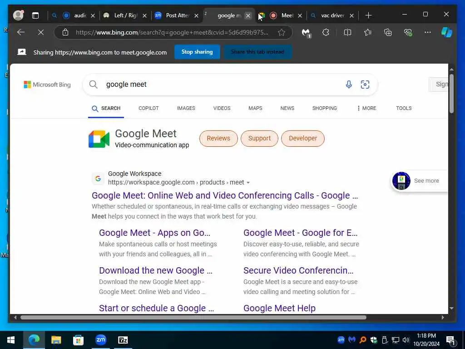Expand the workspace.google.com URL dropdown arrow
This screenshot has width=465, height=349.
[x=248, y=183]
